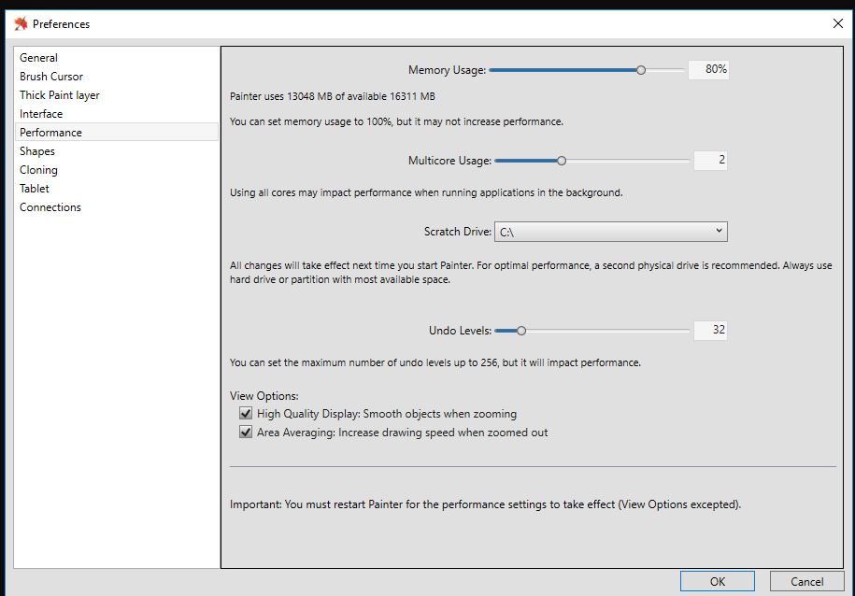Click the Multicore Usage value field
Image resolution: width=855 pixels, height=596 pixels.
710,160
